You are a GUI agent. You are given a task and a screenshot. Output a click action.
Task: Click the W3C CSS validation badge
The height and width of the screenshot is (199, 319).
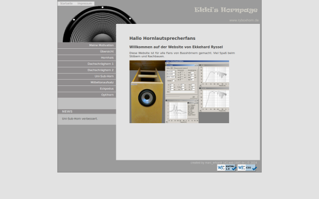pyautogui.click(x=247, y=168)
